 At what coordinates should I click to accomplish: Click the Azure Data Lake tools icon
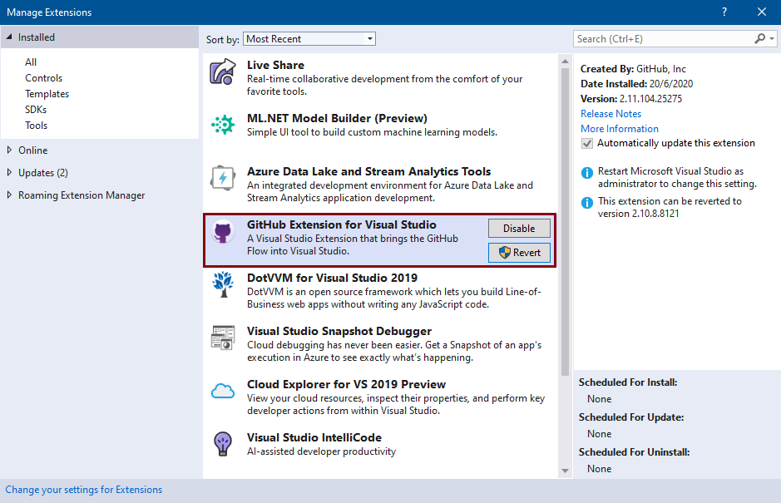pos(222,177)
